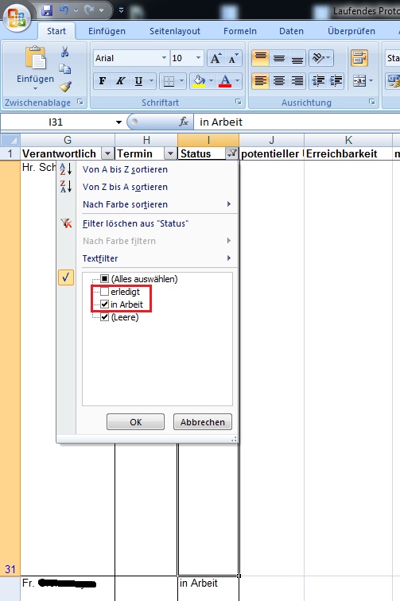Decrease indent
Viewport: 400px width, 601px height.
[318, 81]
